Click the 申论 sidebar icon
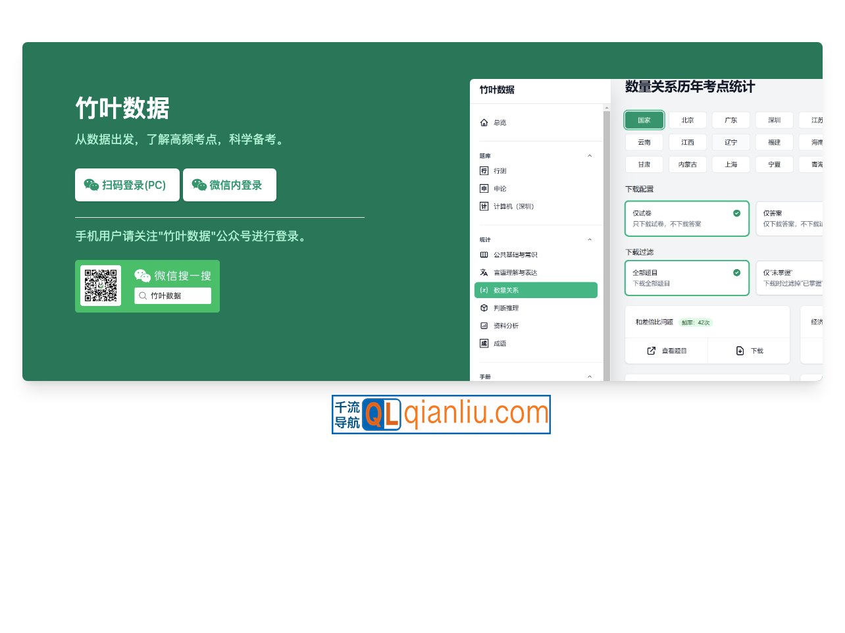Screen dimensions: 845x633 pos(485,188)
